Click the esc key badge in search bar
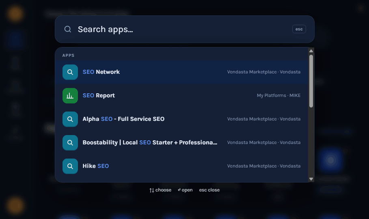This screenshot has width=369, height=219. click(x=299, y=29)
